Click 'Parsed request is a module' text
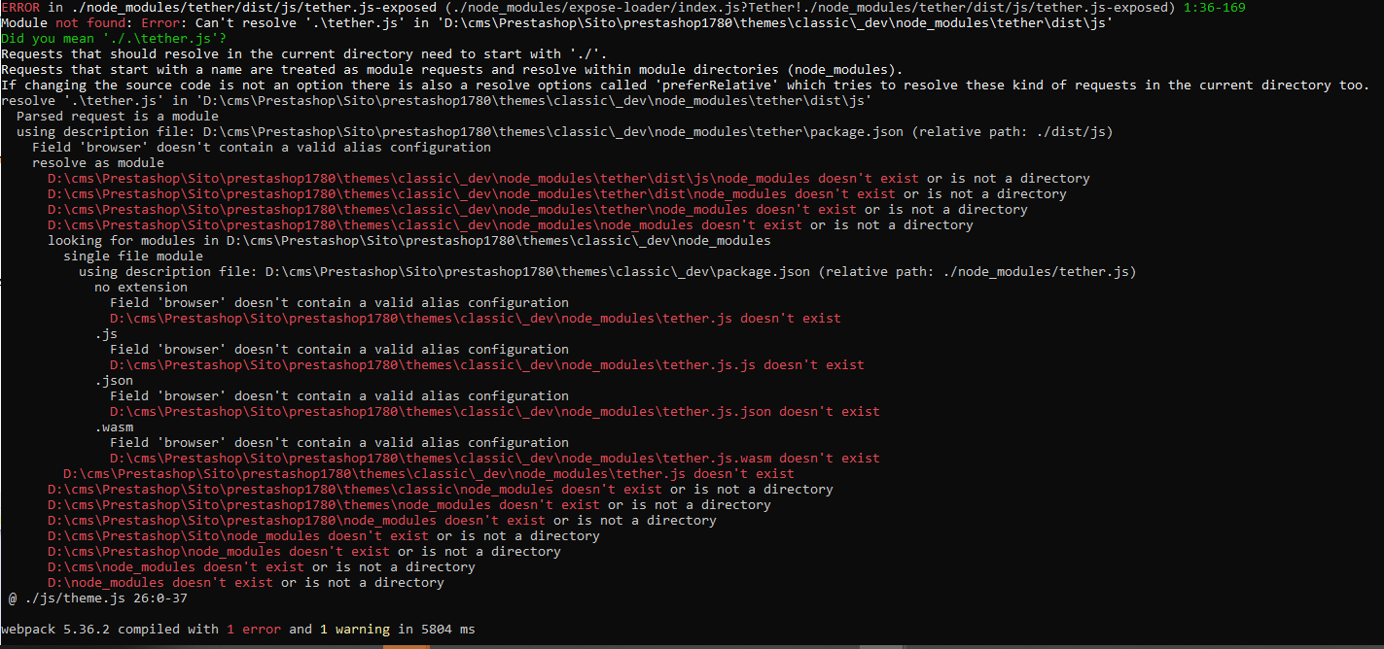 pos(118,116)
